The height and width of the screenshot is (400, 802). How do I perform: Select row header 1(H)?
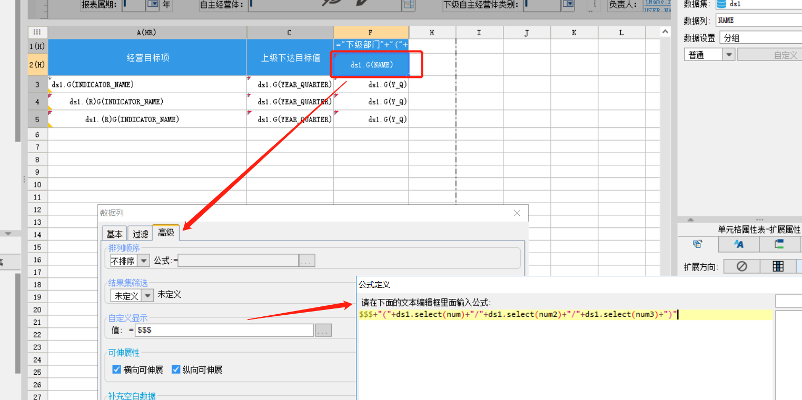click(37, 46)
